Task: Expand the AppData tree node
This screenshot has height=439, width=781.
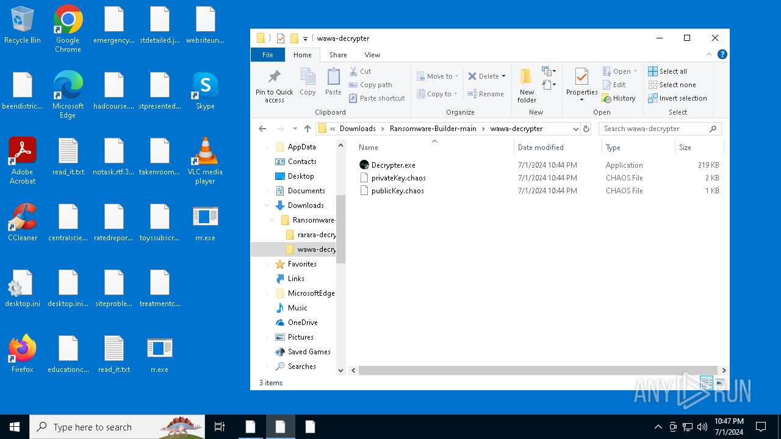Action: pos(267,147)
